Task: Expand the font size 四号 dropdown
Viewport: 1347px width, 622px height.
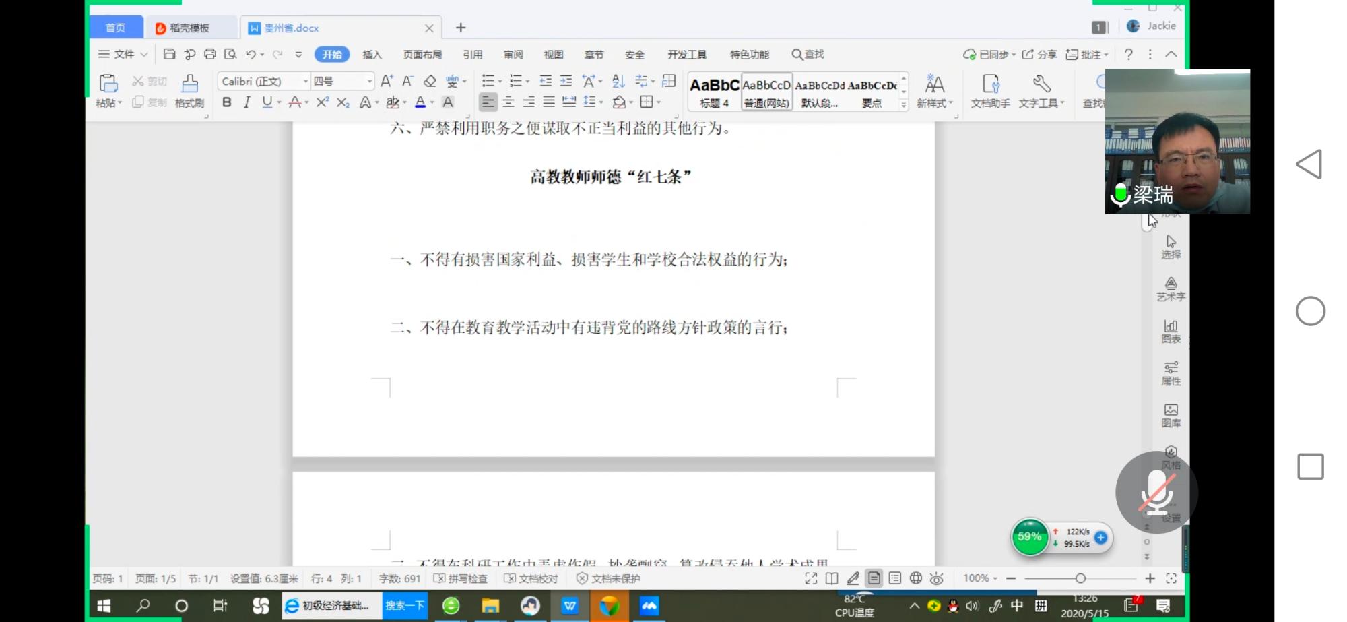Action: pos(369,82)
